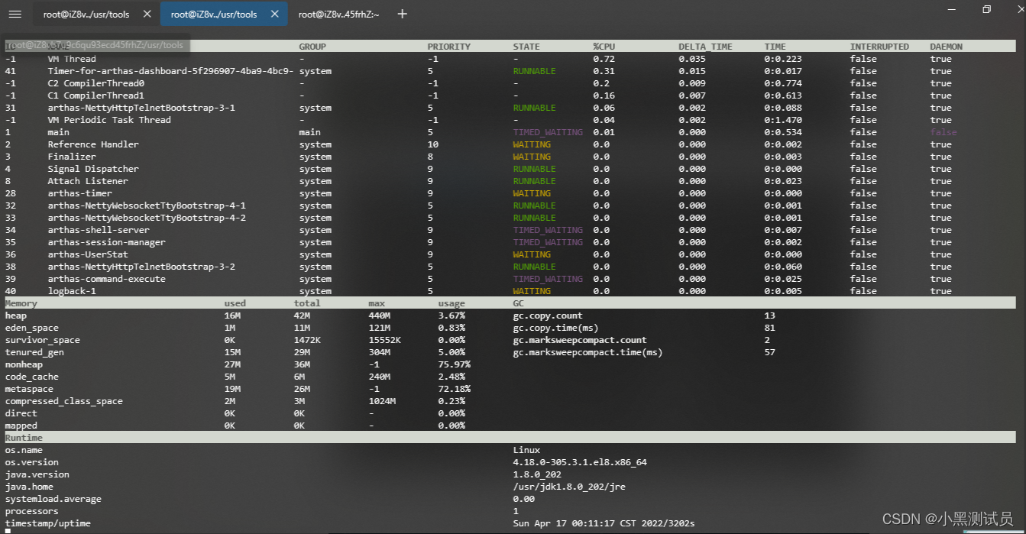The height and width of the screenshot is (534, 1026).
Task: Select gc.copy.count label
Action: [548, 316]
